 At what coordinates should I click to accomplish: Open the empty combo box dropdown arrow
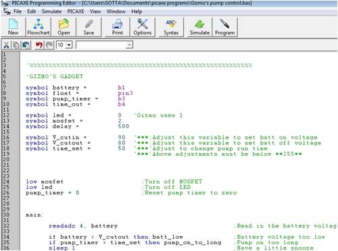point(129,45)
